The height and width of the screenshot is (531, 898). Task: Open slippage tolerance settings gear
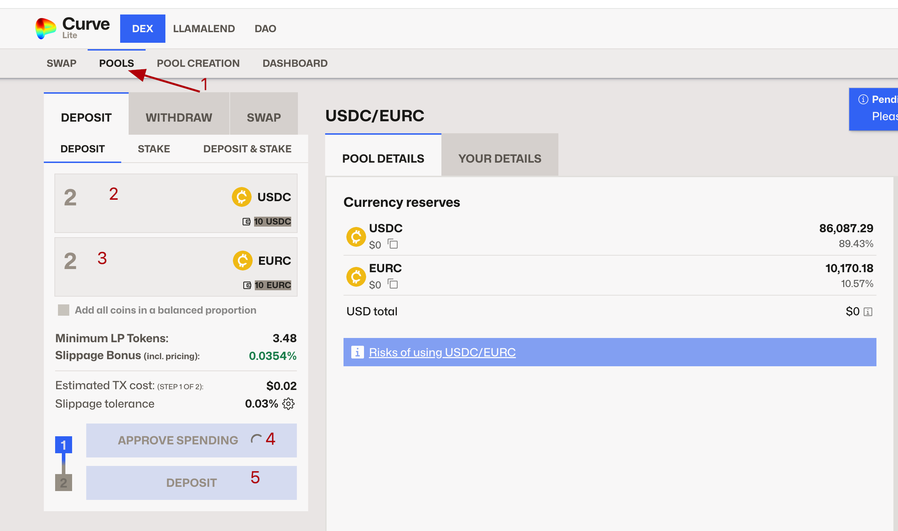[288, 404]
